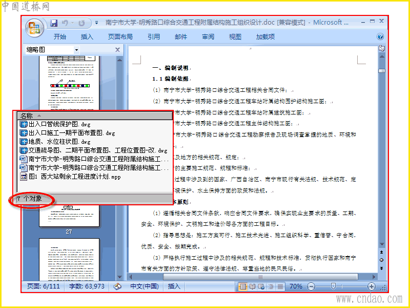The height and width of the screenshot is (308, 410).
Task: Click the 字数: 63,973 word count
Action: pos(87,286)
